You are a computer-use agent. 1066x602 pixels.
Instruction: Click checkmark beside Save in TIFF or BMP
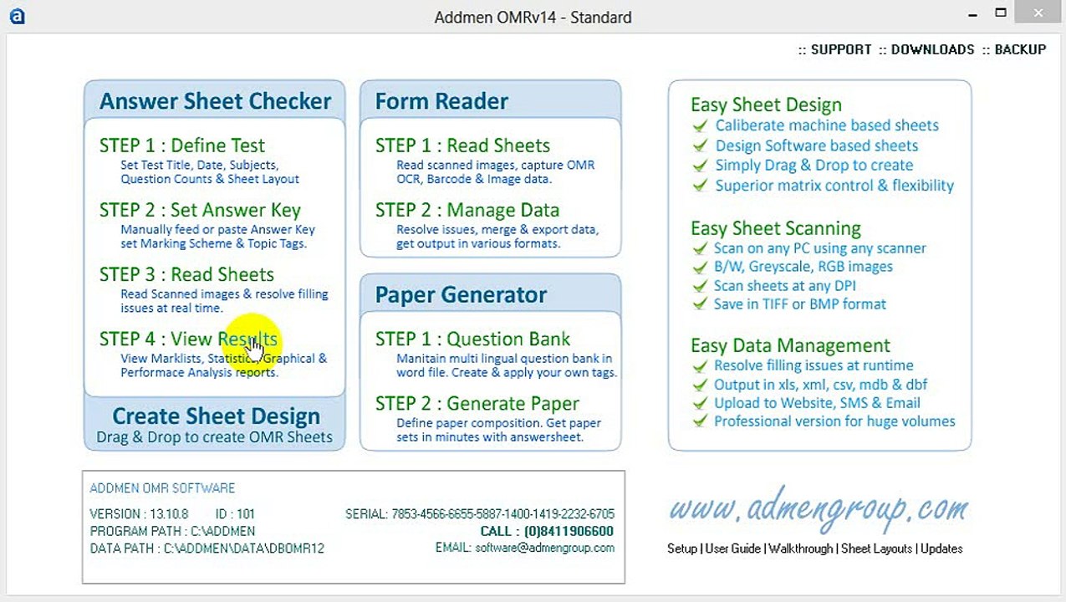(x=700, y=304)
